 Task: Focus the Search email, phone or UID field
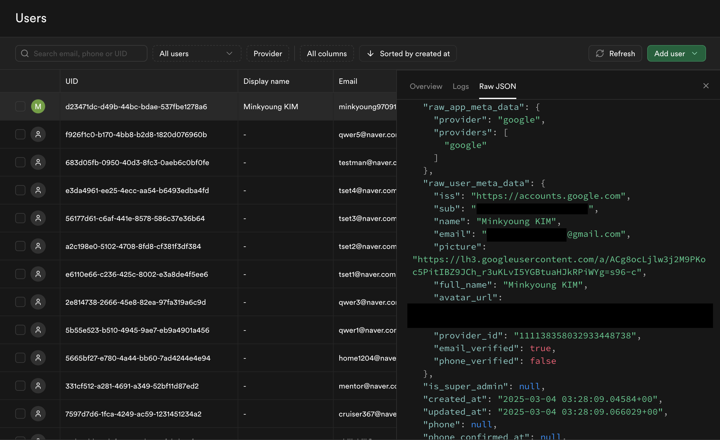coord(86,53)
